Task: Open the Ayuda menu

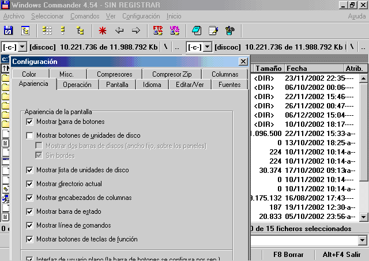Action: point(357,16)
